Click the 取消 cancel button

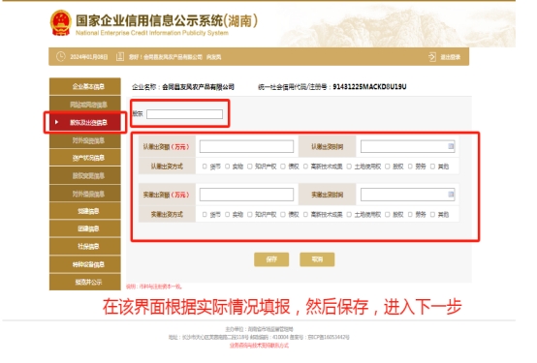(x=317, y=259)
